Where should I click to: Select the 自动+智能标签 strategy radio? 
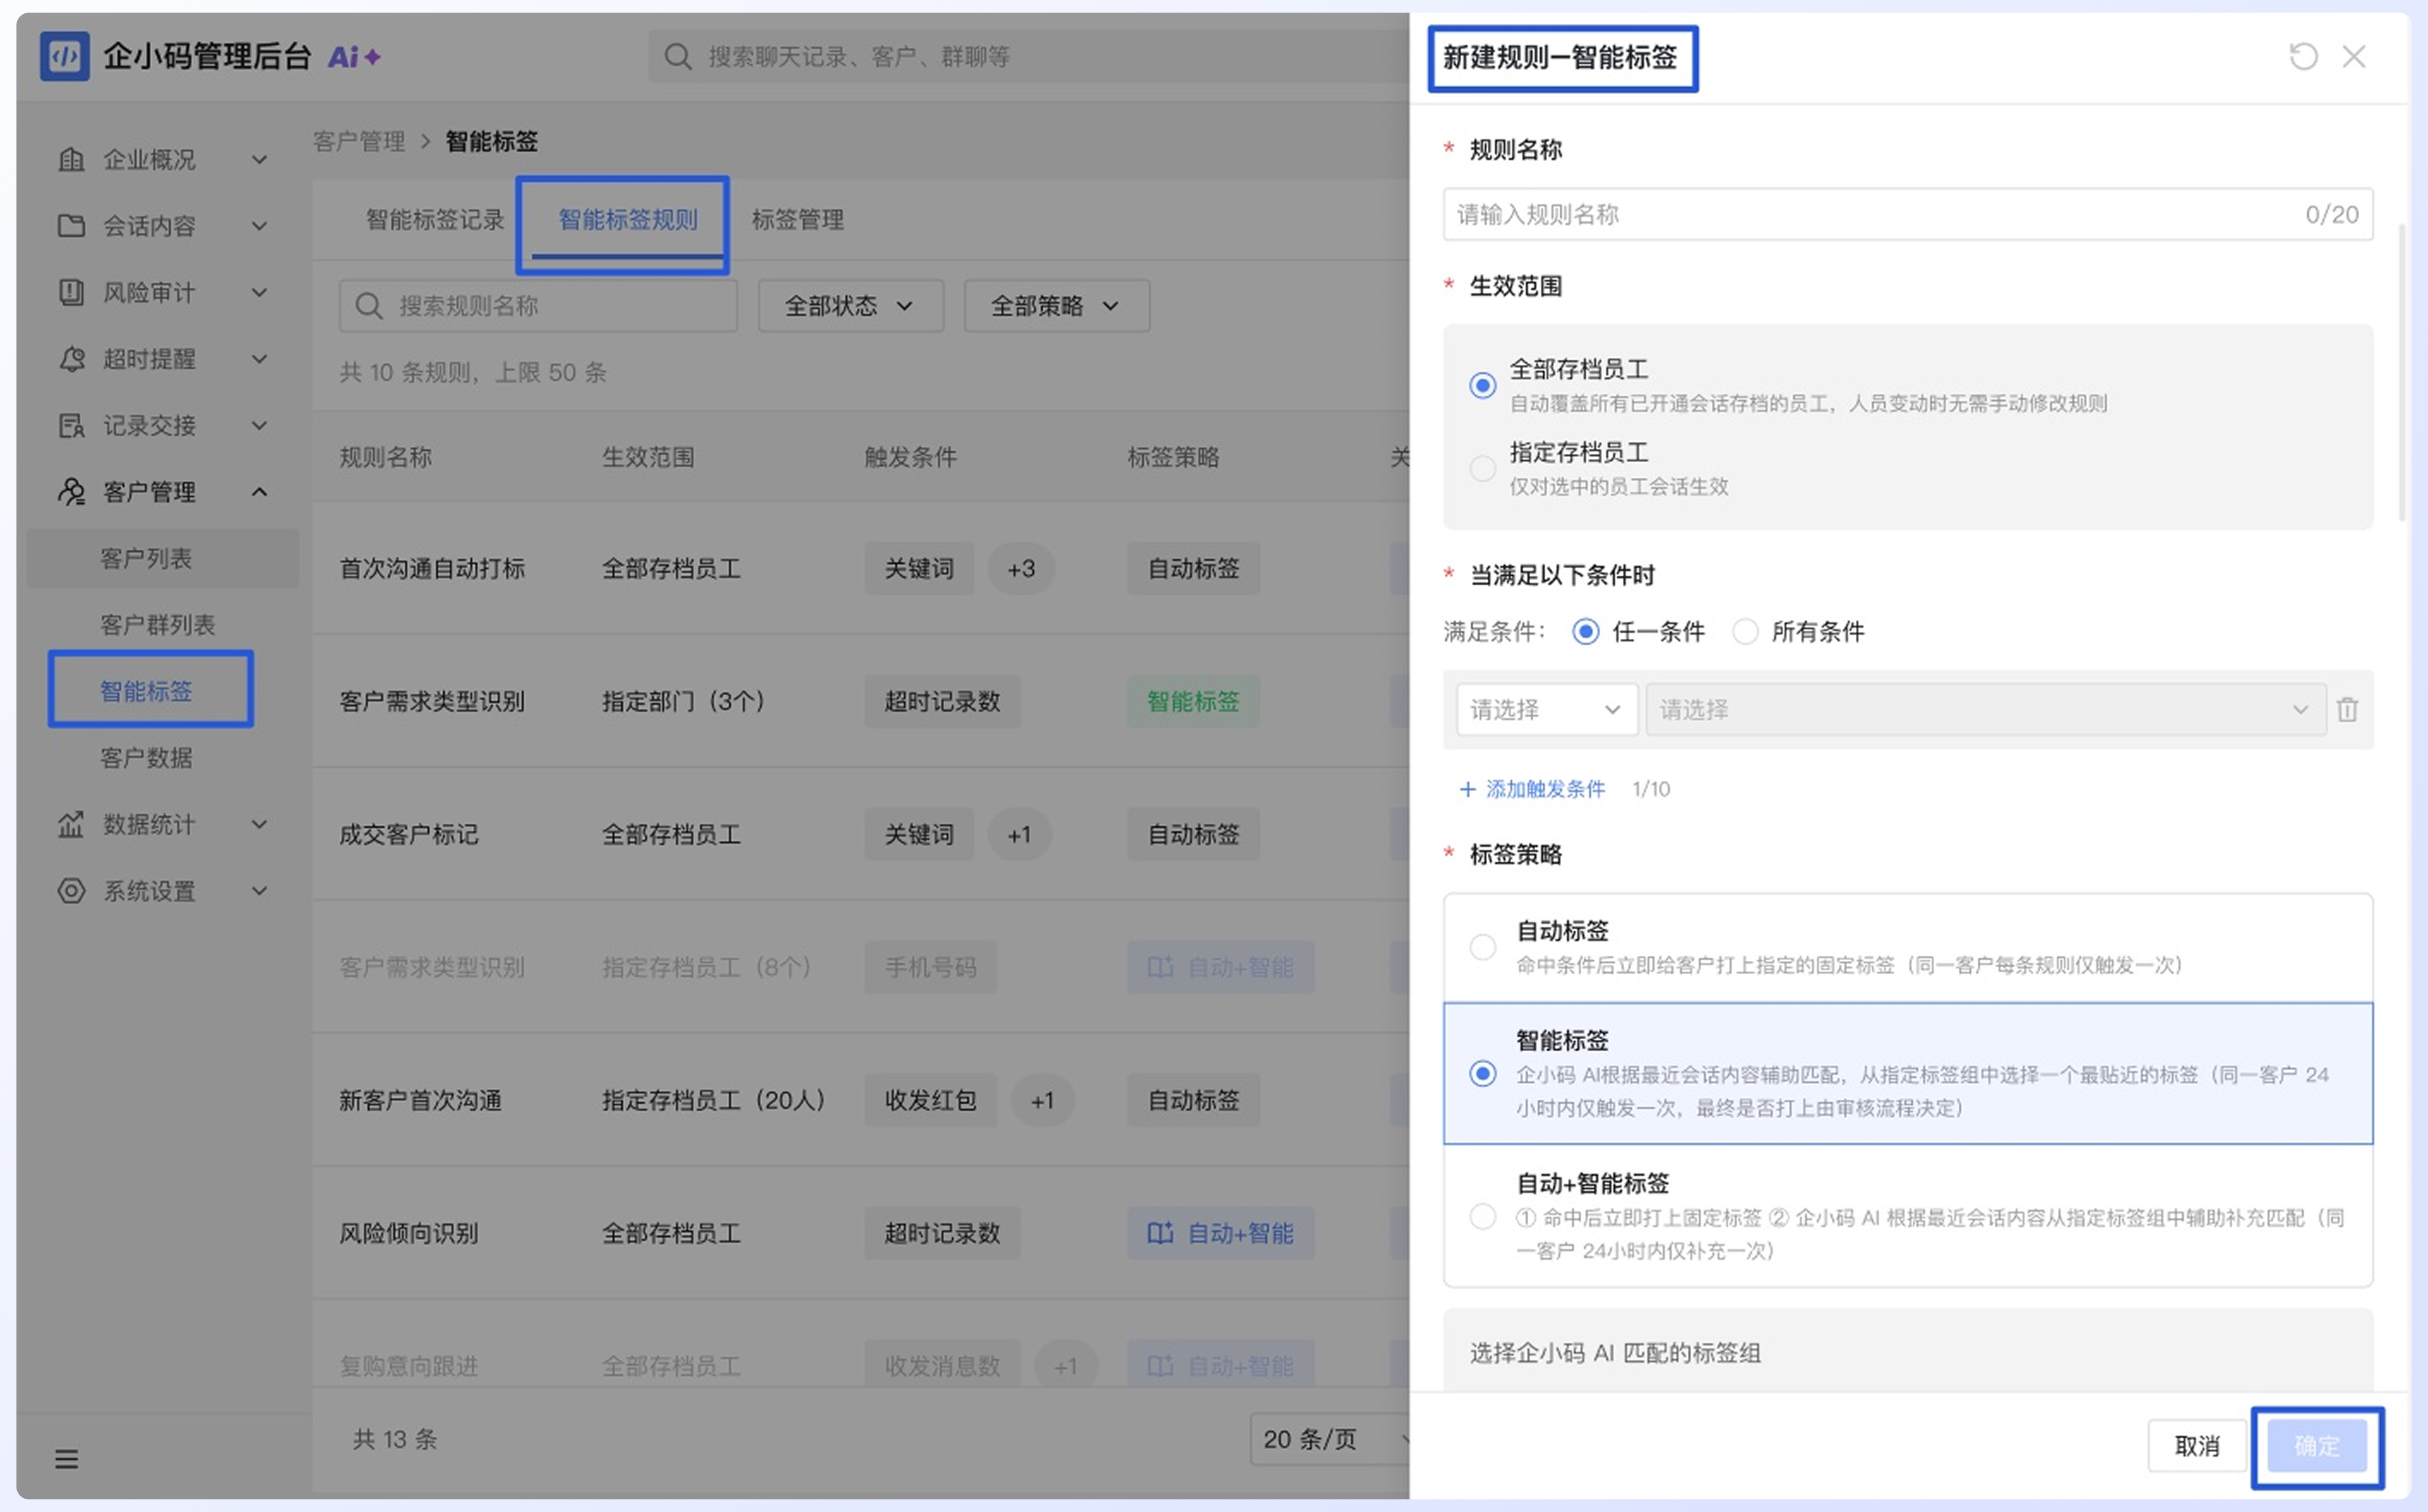pos(1483,1217)
